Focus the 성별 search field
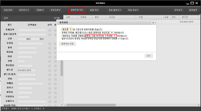The width and height of the screenshot is (201, 111). coord(21,61)
